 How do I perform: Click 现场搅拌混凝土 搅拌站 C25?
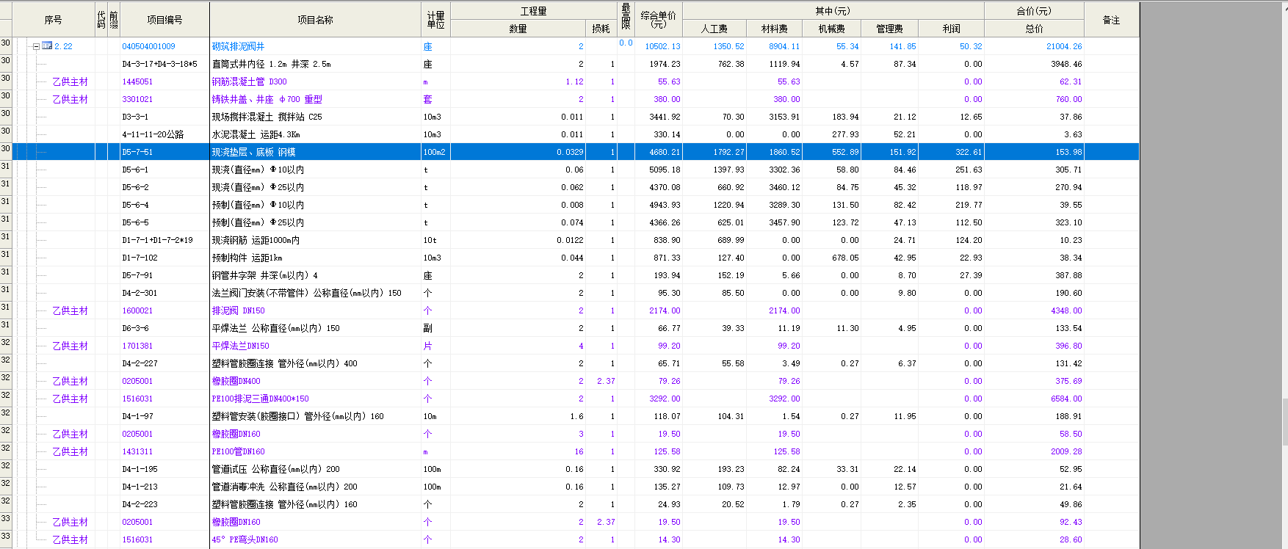tap(267, 117)
